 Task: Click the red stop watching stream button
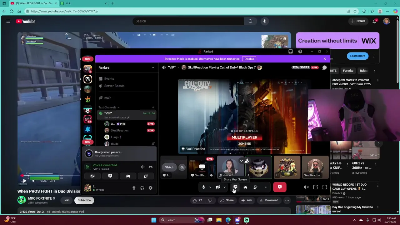coord(280,187)
